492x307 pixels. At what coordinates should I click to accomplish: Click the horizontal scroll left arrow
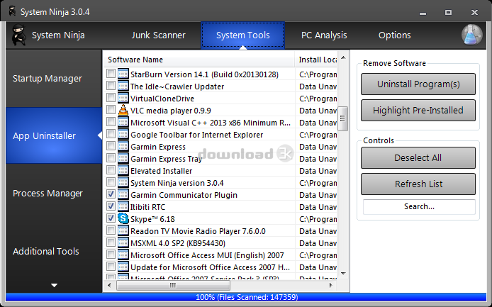click(x=109, y=285)
